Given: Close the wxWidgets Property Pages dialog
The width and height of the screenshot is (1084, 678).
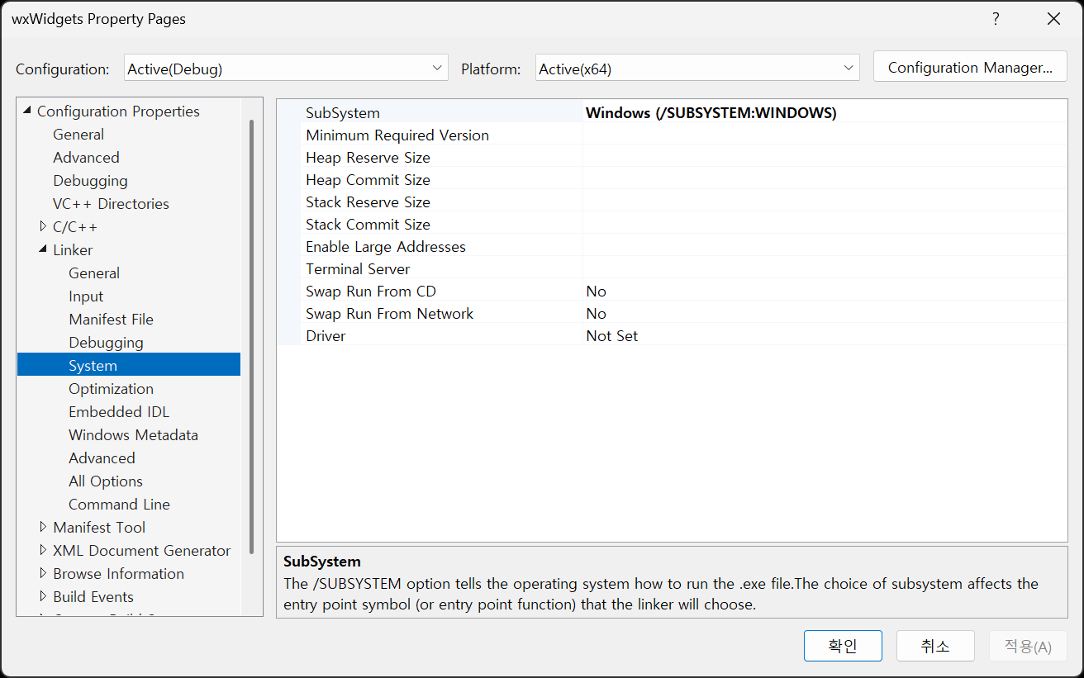Looking at the screenshot, I should pyautogui.click(x=1053, y=19).
